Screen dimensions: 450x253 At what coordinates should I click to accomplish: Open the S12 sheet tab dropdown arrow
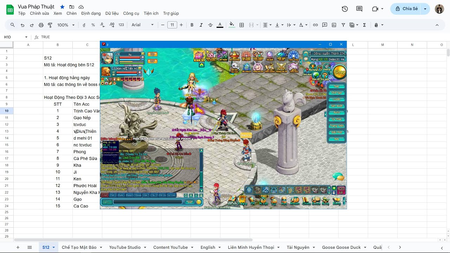point(54,247)
